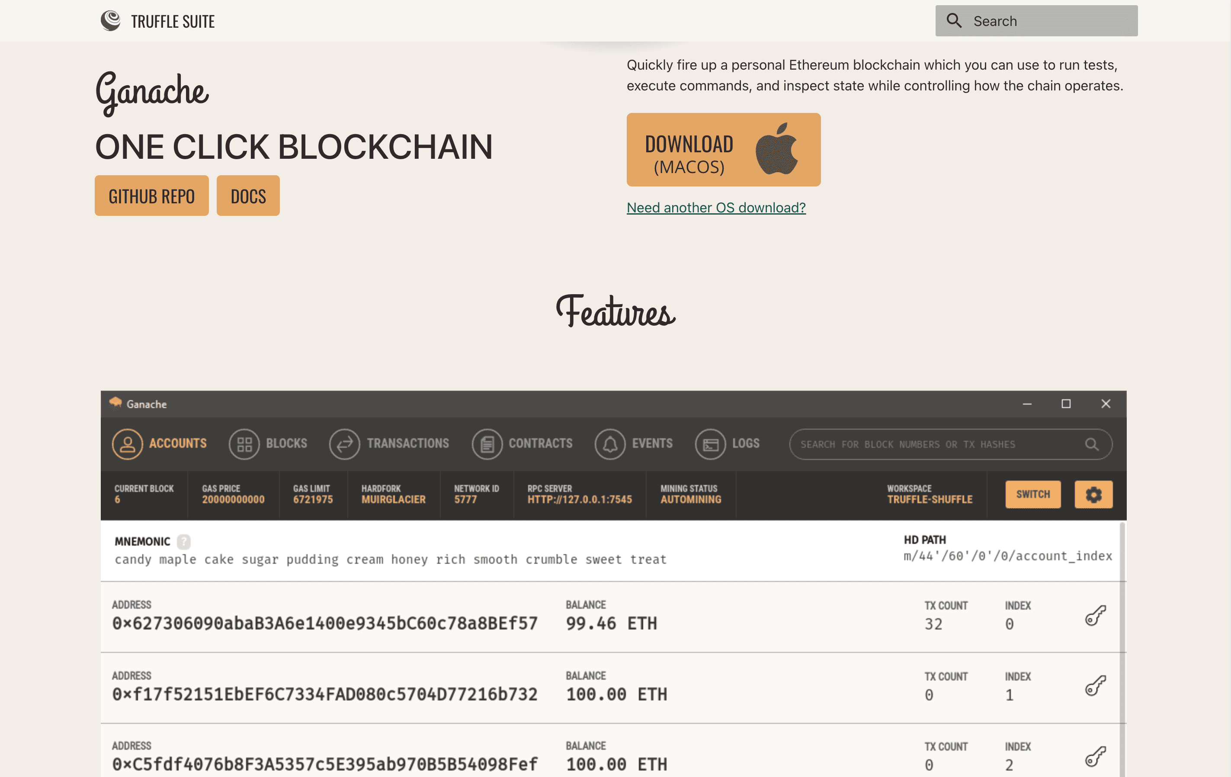Focus the block numbers or tx hashes search
The image size is (1231, 777).
[x=950, y=444]
